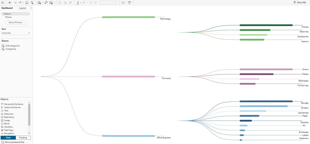Click the green Technology bar
The image size is (310, 144).
coord(128,17)
